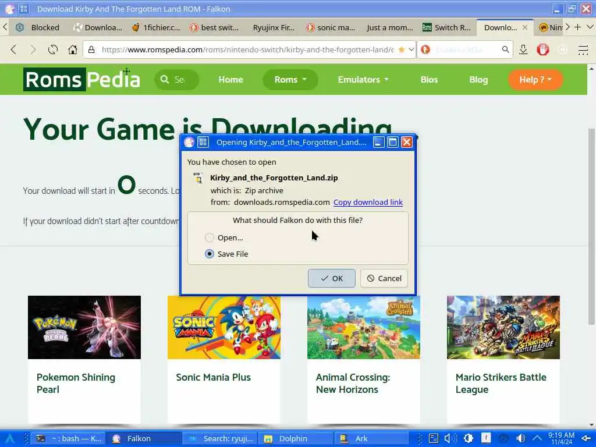Open Sonic Mania Plus thumbnail image

(224, 327)
